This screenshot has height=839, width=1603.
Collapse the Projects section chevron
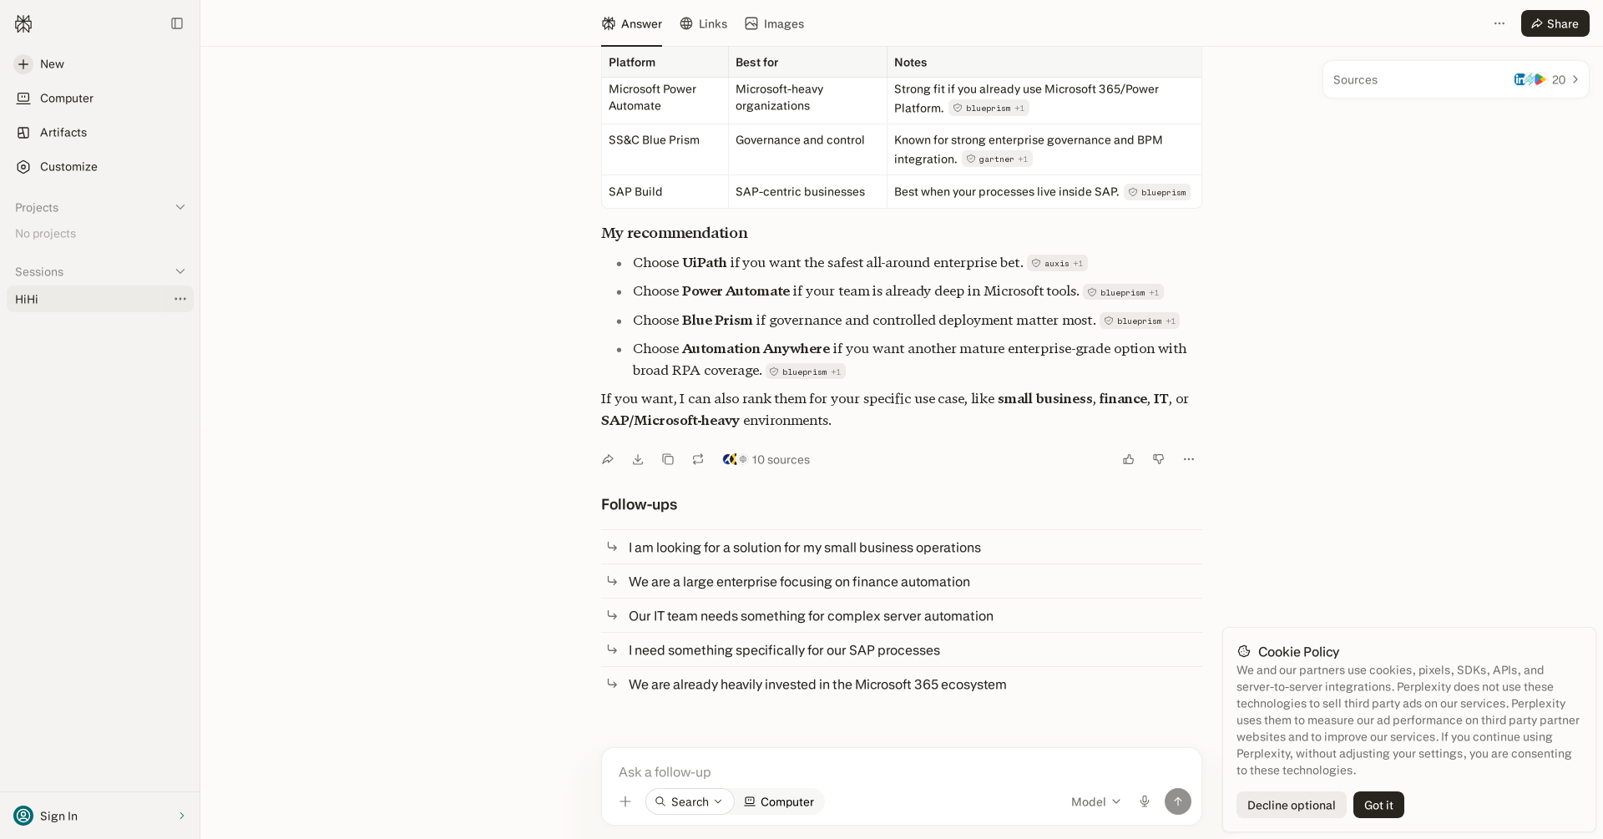coord(180,207)
